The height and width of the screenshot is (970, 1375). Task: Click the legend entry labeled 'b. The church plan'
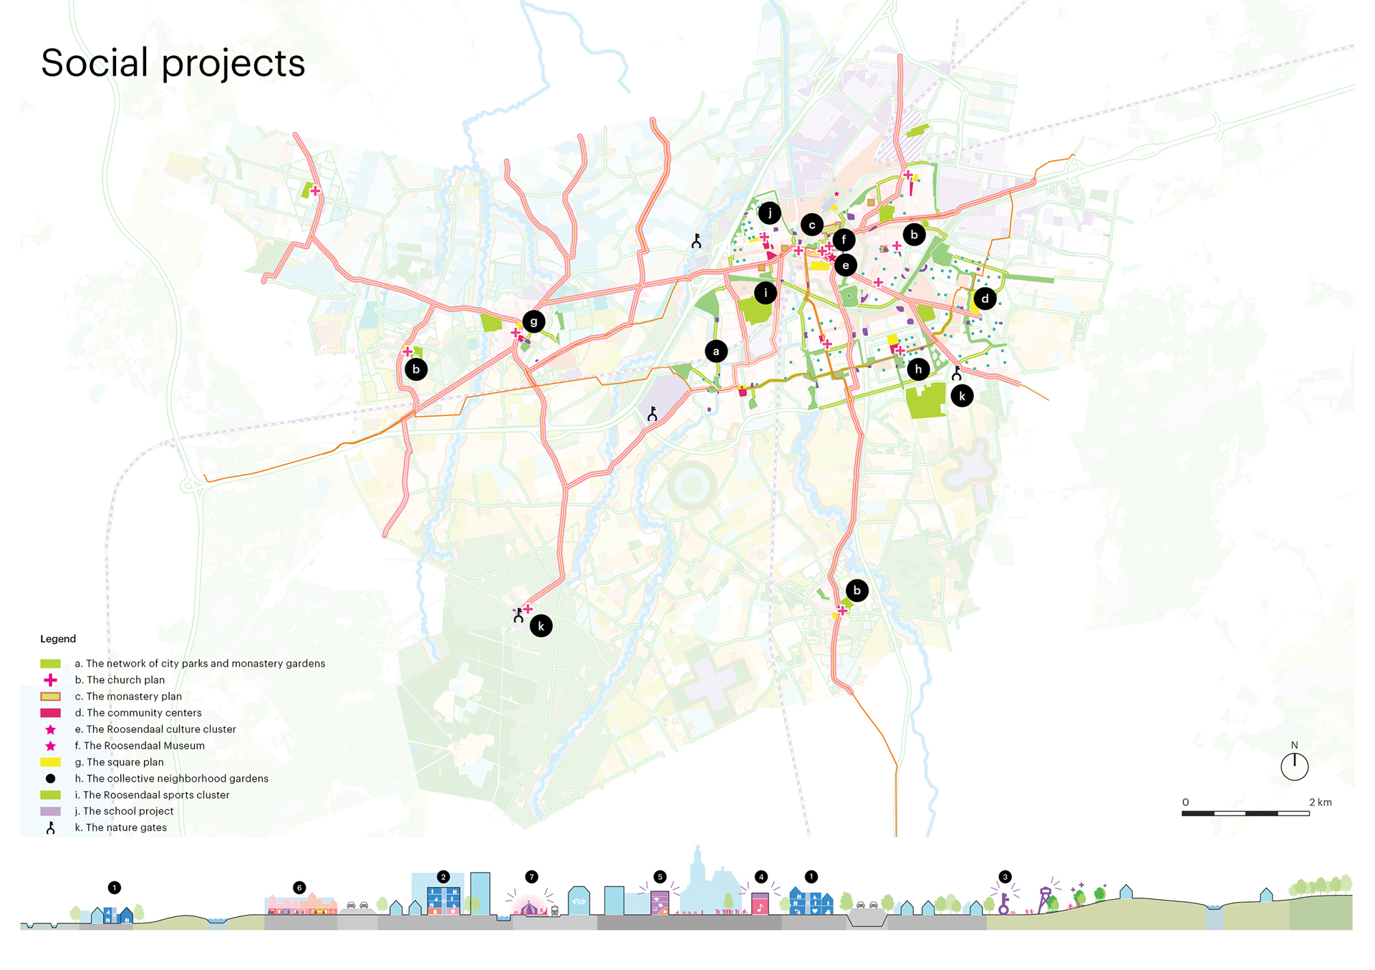(x=120, y=679)
